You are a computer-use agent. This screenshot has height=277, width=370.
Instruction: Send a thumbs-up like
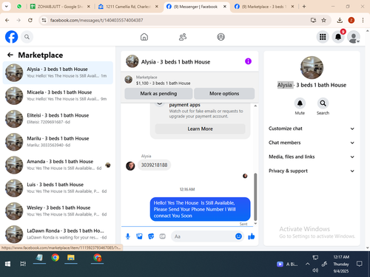(252, 236)
